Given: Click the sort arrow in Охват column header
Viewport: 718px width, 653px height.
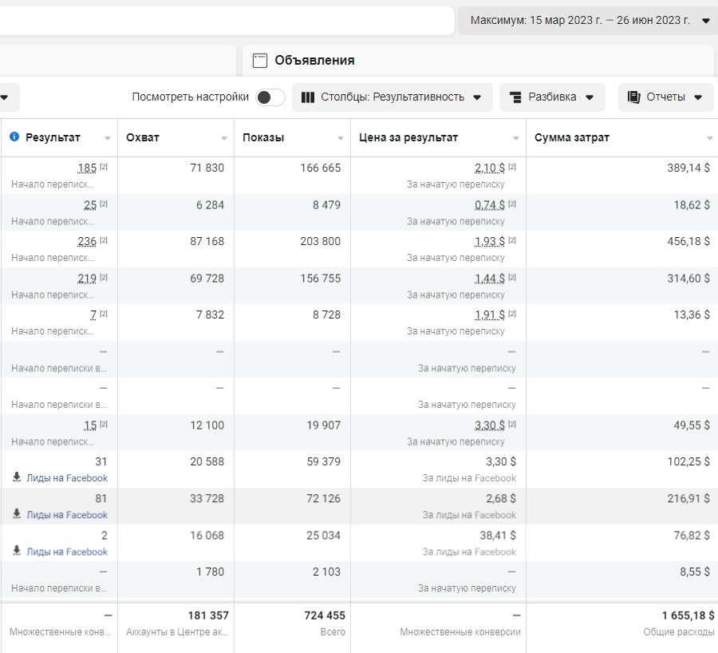Looking at the screenshot, I should (224, 138).
